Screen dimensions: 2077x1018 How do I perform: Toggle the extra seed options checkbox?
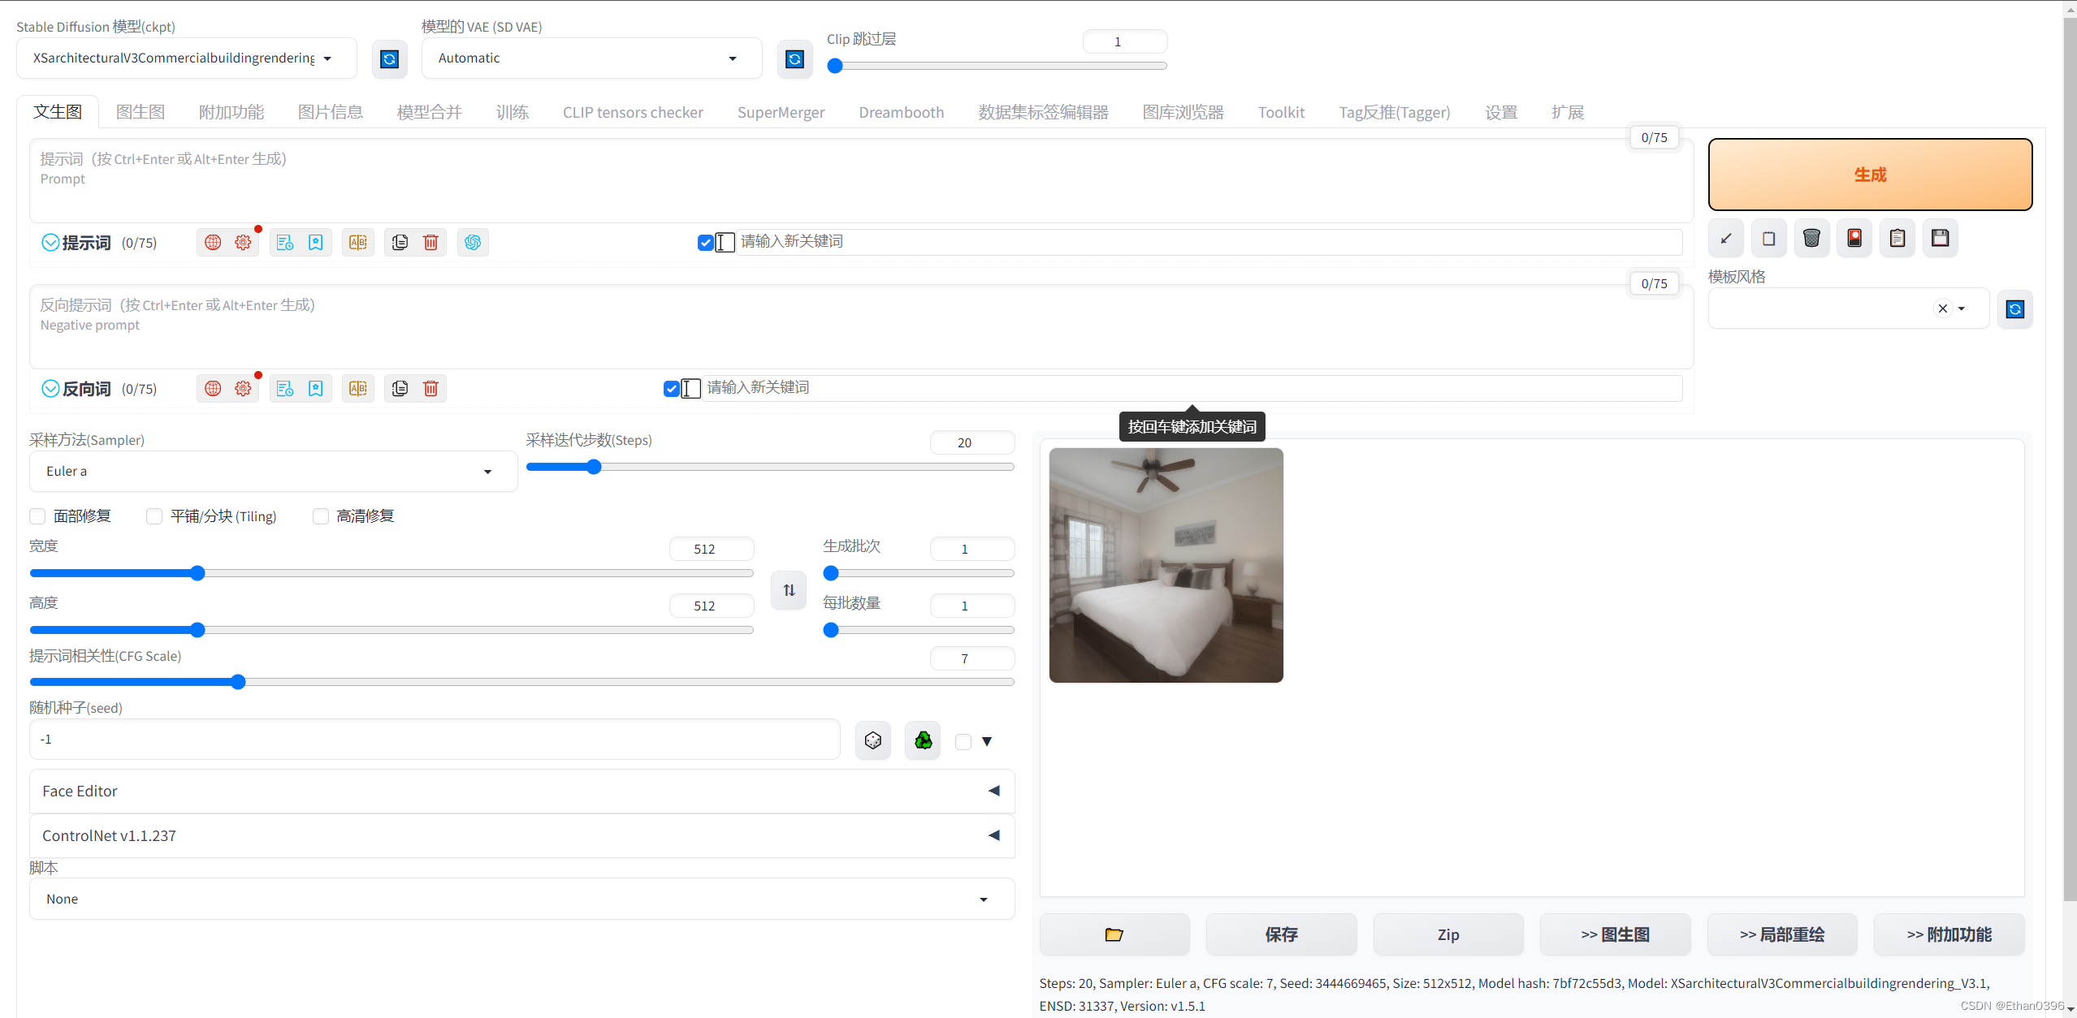point(963,741)
